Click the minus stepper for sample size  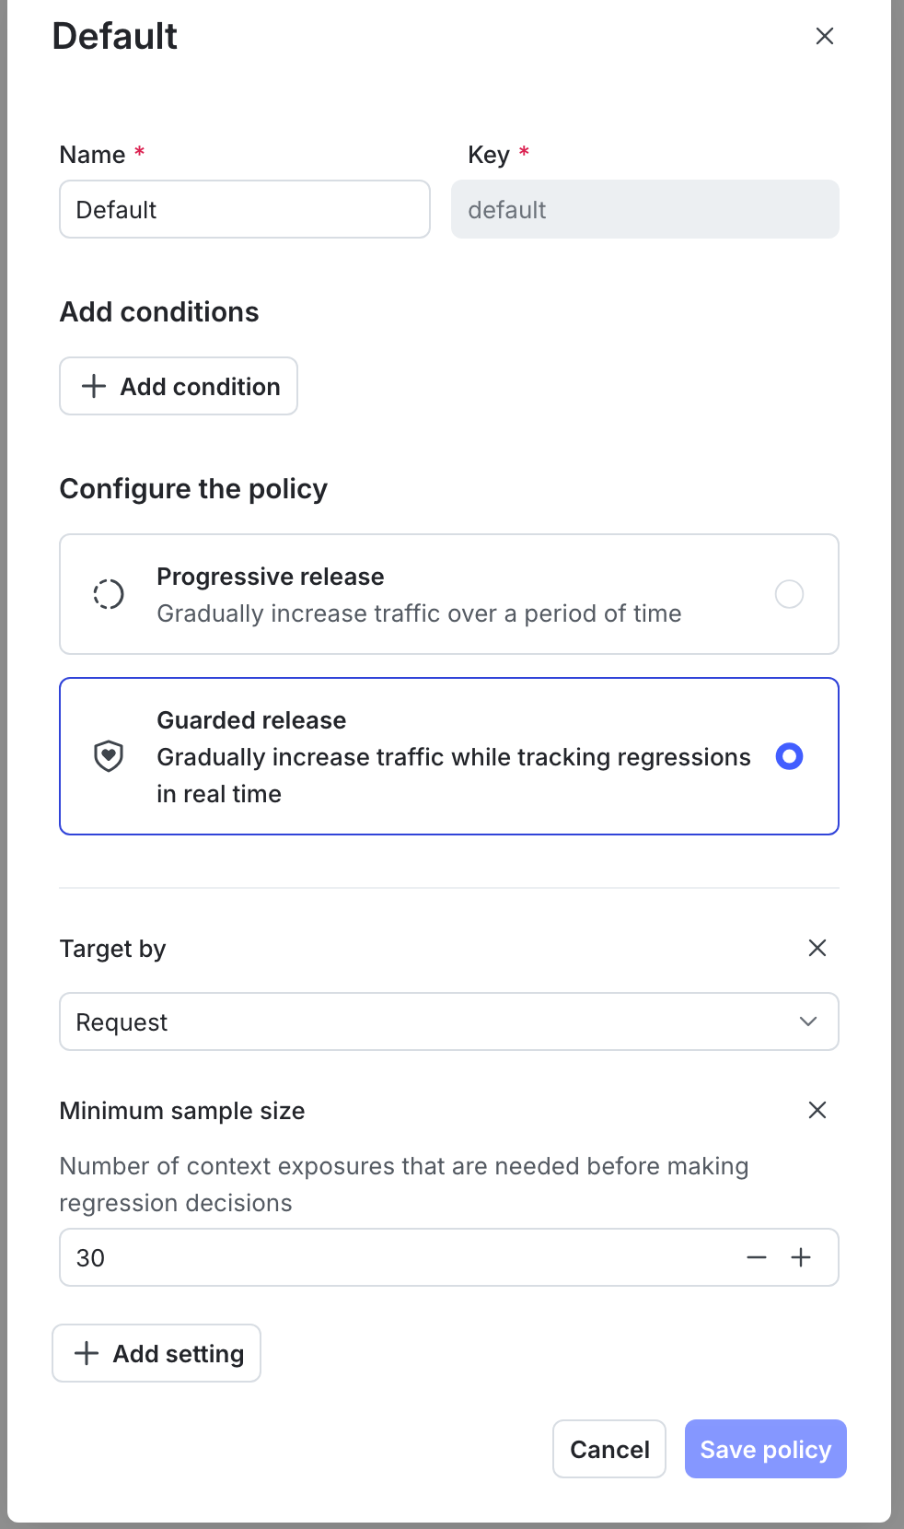(x=757, y=1257)
